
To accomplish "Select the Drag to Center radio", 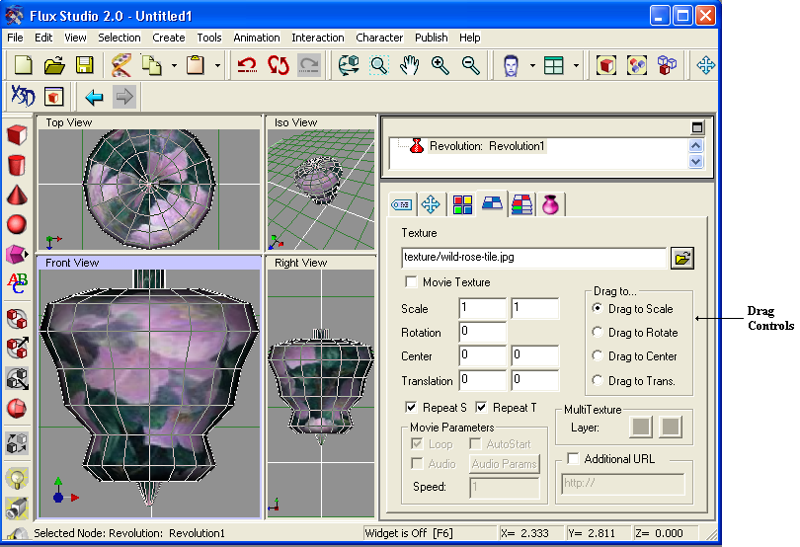I will pos(598,355).
